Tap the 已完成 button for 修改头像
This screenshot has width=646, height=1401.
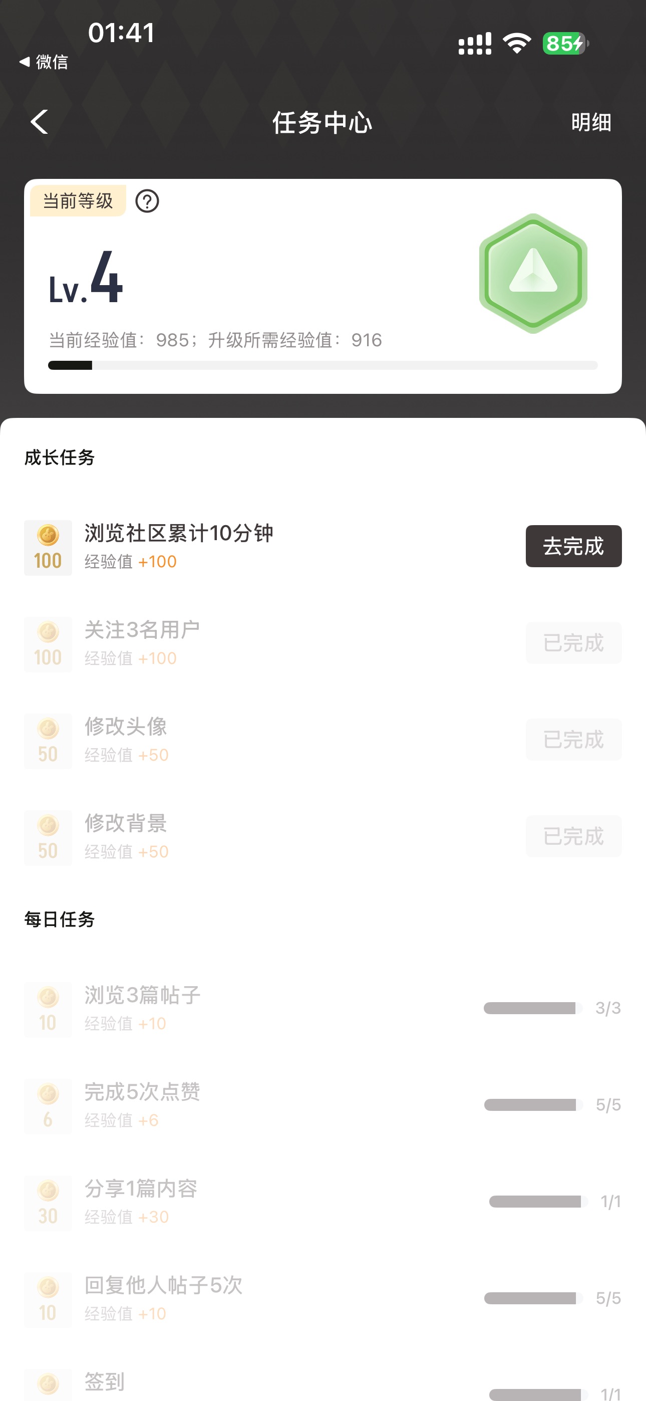tap(573, 740)
